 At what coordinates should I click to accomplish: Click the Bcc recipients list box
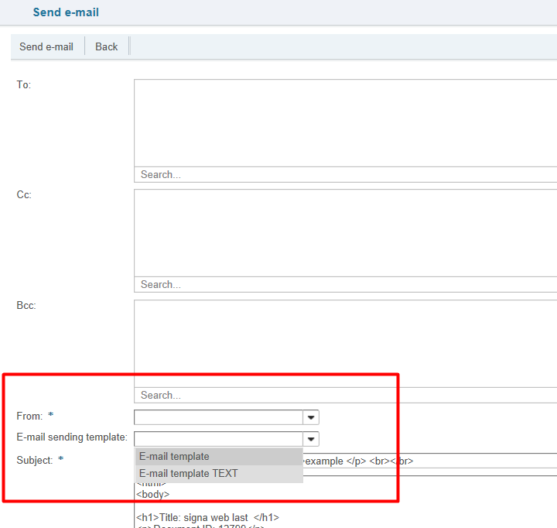(x=345, y=343)
